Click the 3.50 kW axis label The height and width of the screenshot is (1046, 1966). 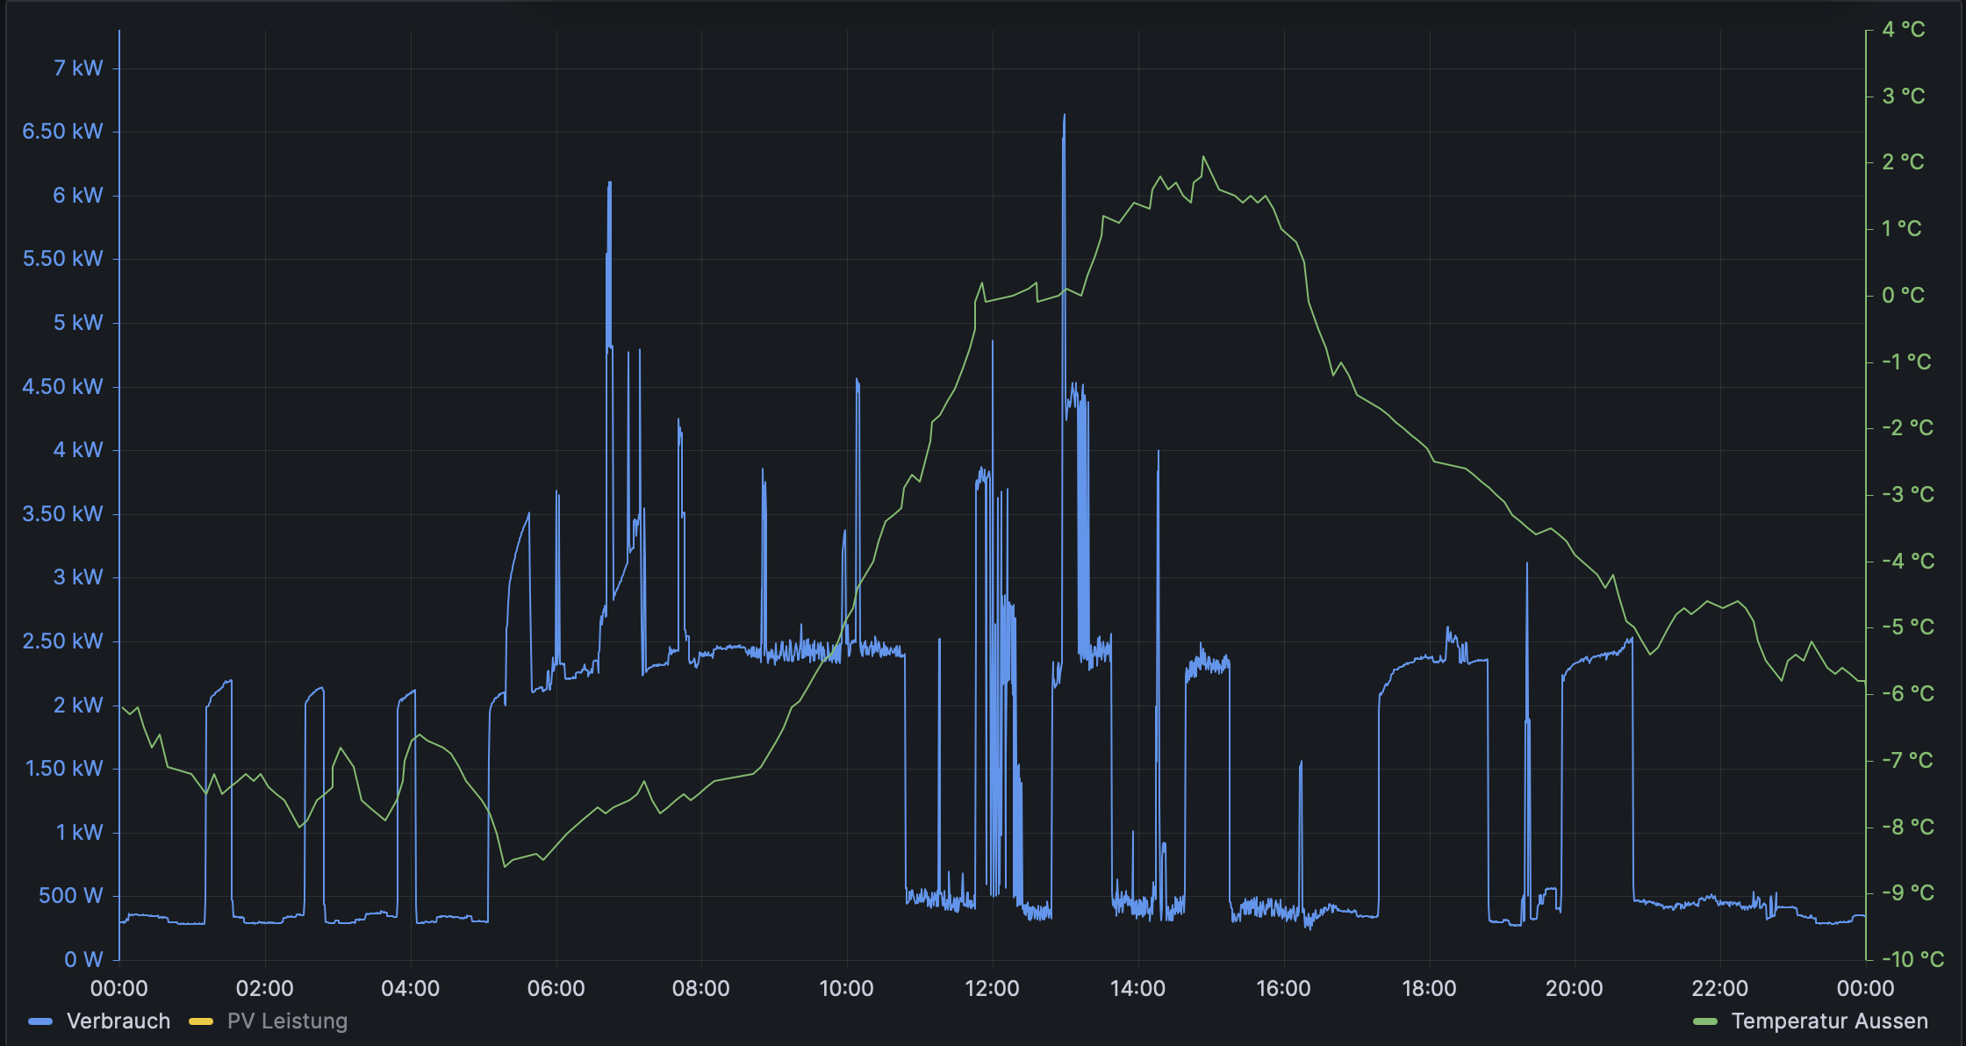(62, 514)
